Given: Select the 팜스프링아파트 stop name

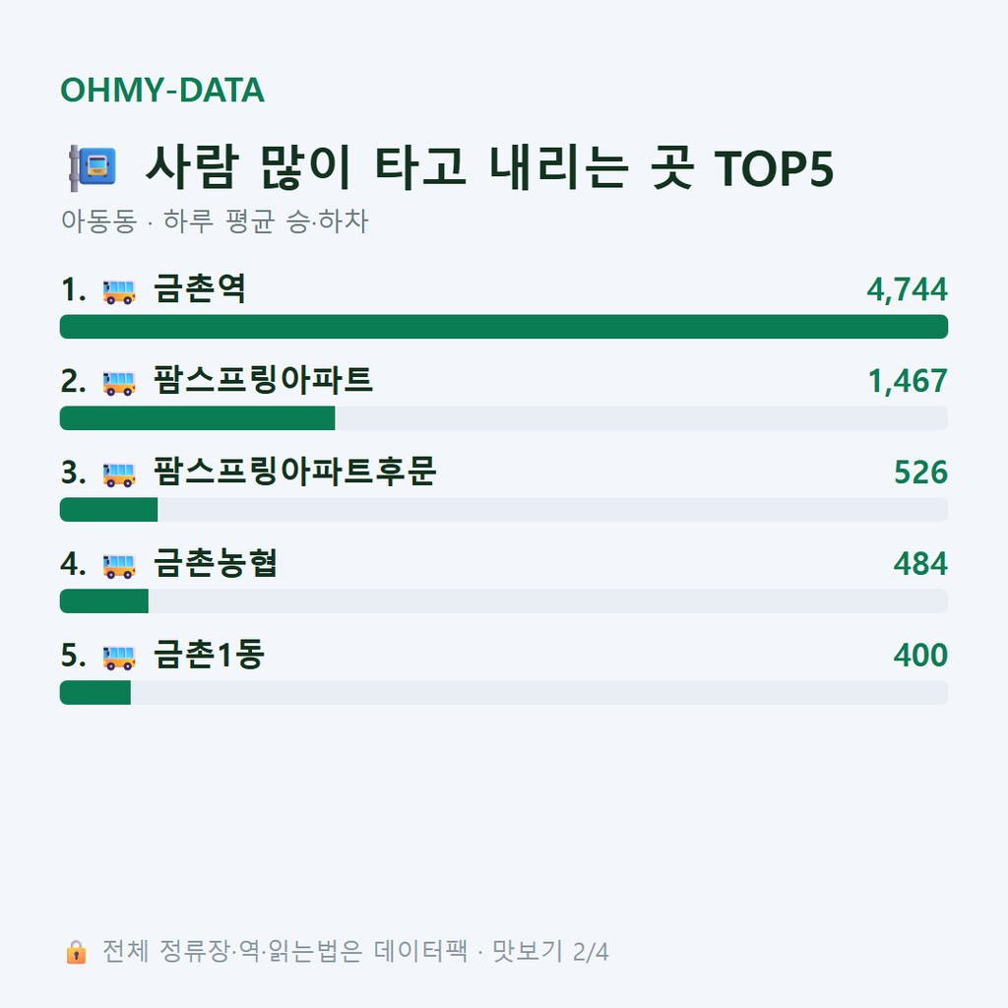Looking at the screenshot, I should (x=263, y=380).
